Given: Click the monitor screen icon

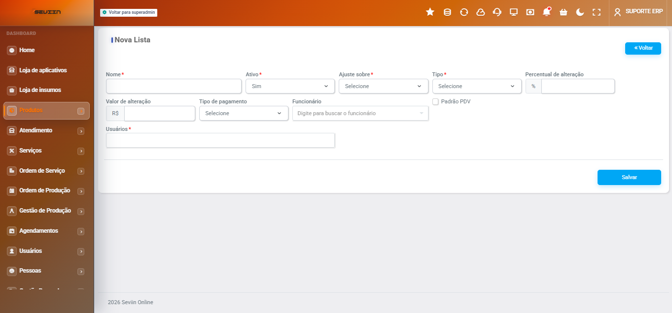Looking at the screenshot, I should 513,12.
